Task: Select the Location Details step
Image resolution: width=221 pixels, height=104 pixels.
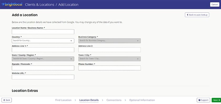Action: 89,100
